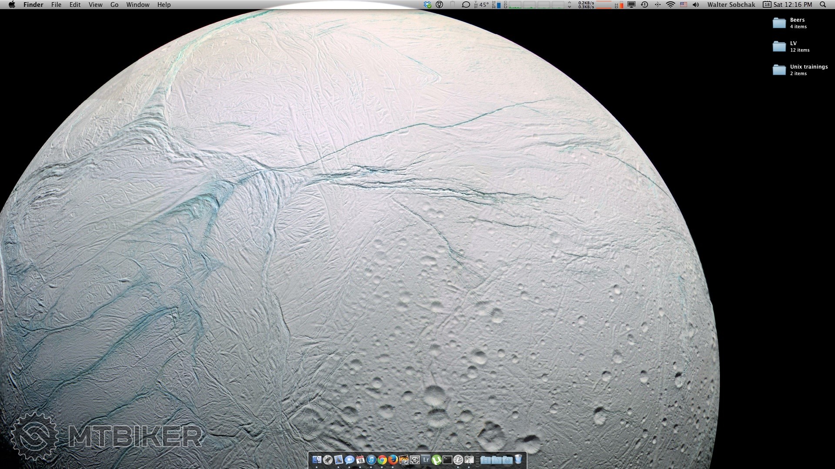The width and height of the screenshot is (835, 469).
Task: Click the Spotlight search magnifier
Action: tap(822, 5)
